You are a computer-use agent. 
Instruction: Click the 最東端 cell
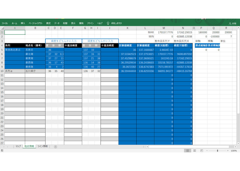(x=35, y=58)
